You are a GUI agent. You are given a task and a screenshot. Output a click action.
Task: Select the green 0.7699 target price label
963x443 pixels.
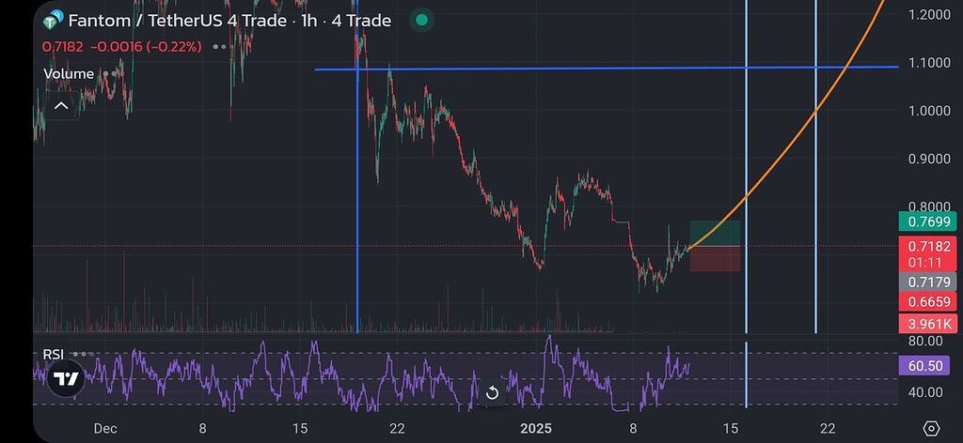(x=927, y=221)
